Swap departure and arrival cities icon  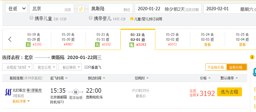[x=81, y=9]
